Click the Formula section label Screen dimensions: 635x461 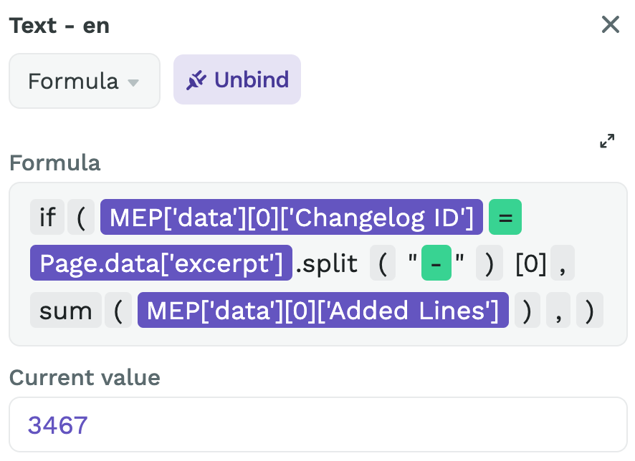click(54, 163)
